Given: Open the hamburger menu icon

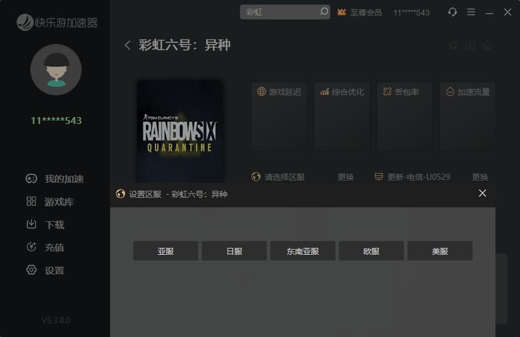Looking at the screenshot, I should pos(471,12).
